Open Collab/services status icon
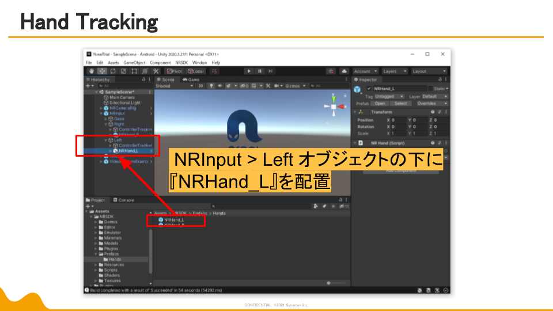The width and height of the screenshot is (553, 311). 331,71
